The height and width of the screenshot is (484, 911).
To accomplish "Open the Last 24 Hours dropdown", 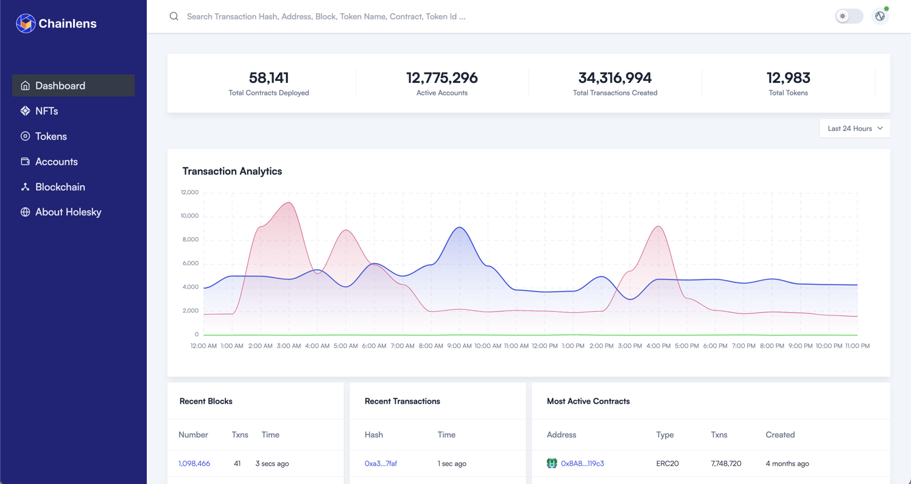I will 849,128.
